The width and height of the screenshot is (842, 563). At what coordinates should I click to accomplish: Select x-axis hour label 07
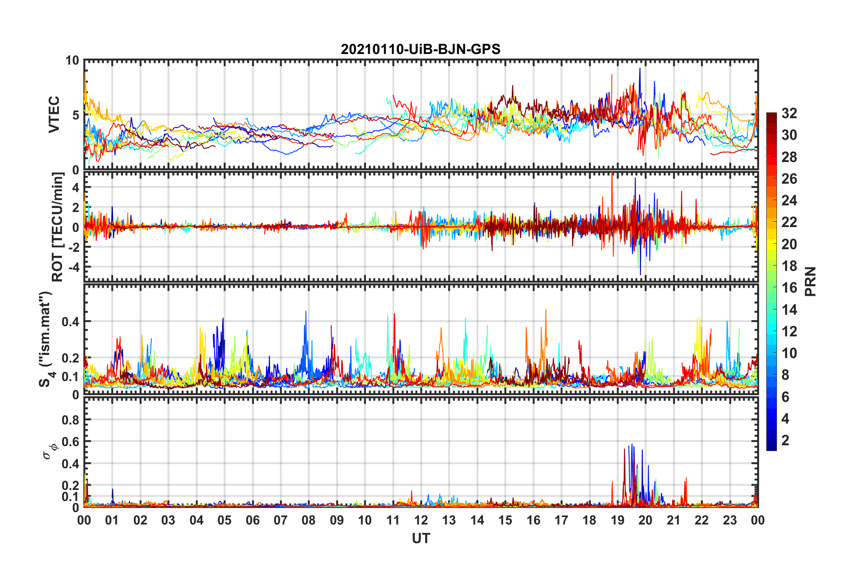[281, 520]
